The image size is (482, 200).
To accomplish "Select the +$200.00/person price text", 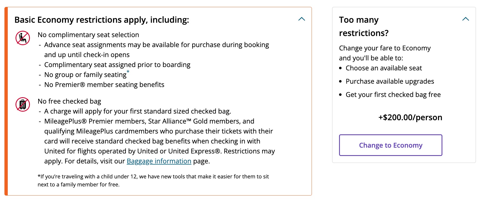I will (410, 117).
